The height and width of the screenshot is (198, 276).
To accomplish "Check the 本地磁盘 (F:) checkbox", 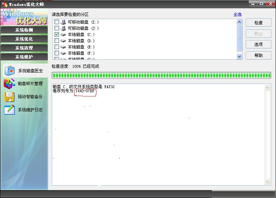I will (57, 53).
